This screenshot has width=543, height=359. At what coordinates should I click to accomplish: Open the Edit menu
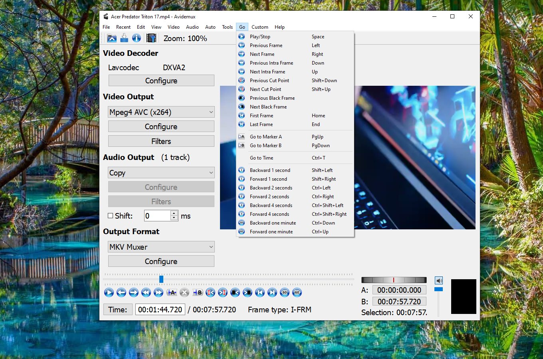(141, 27)
